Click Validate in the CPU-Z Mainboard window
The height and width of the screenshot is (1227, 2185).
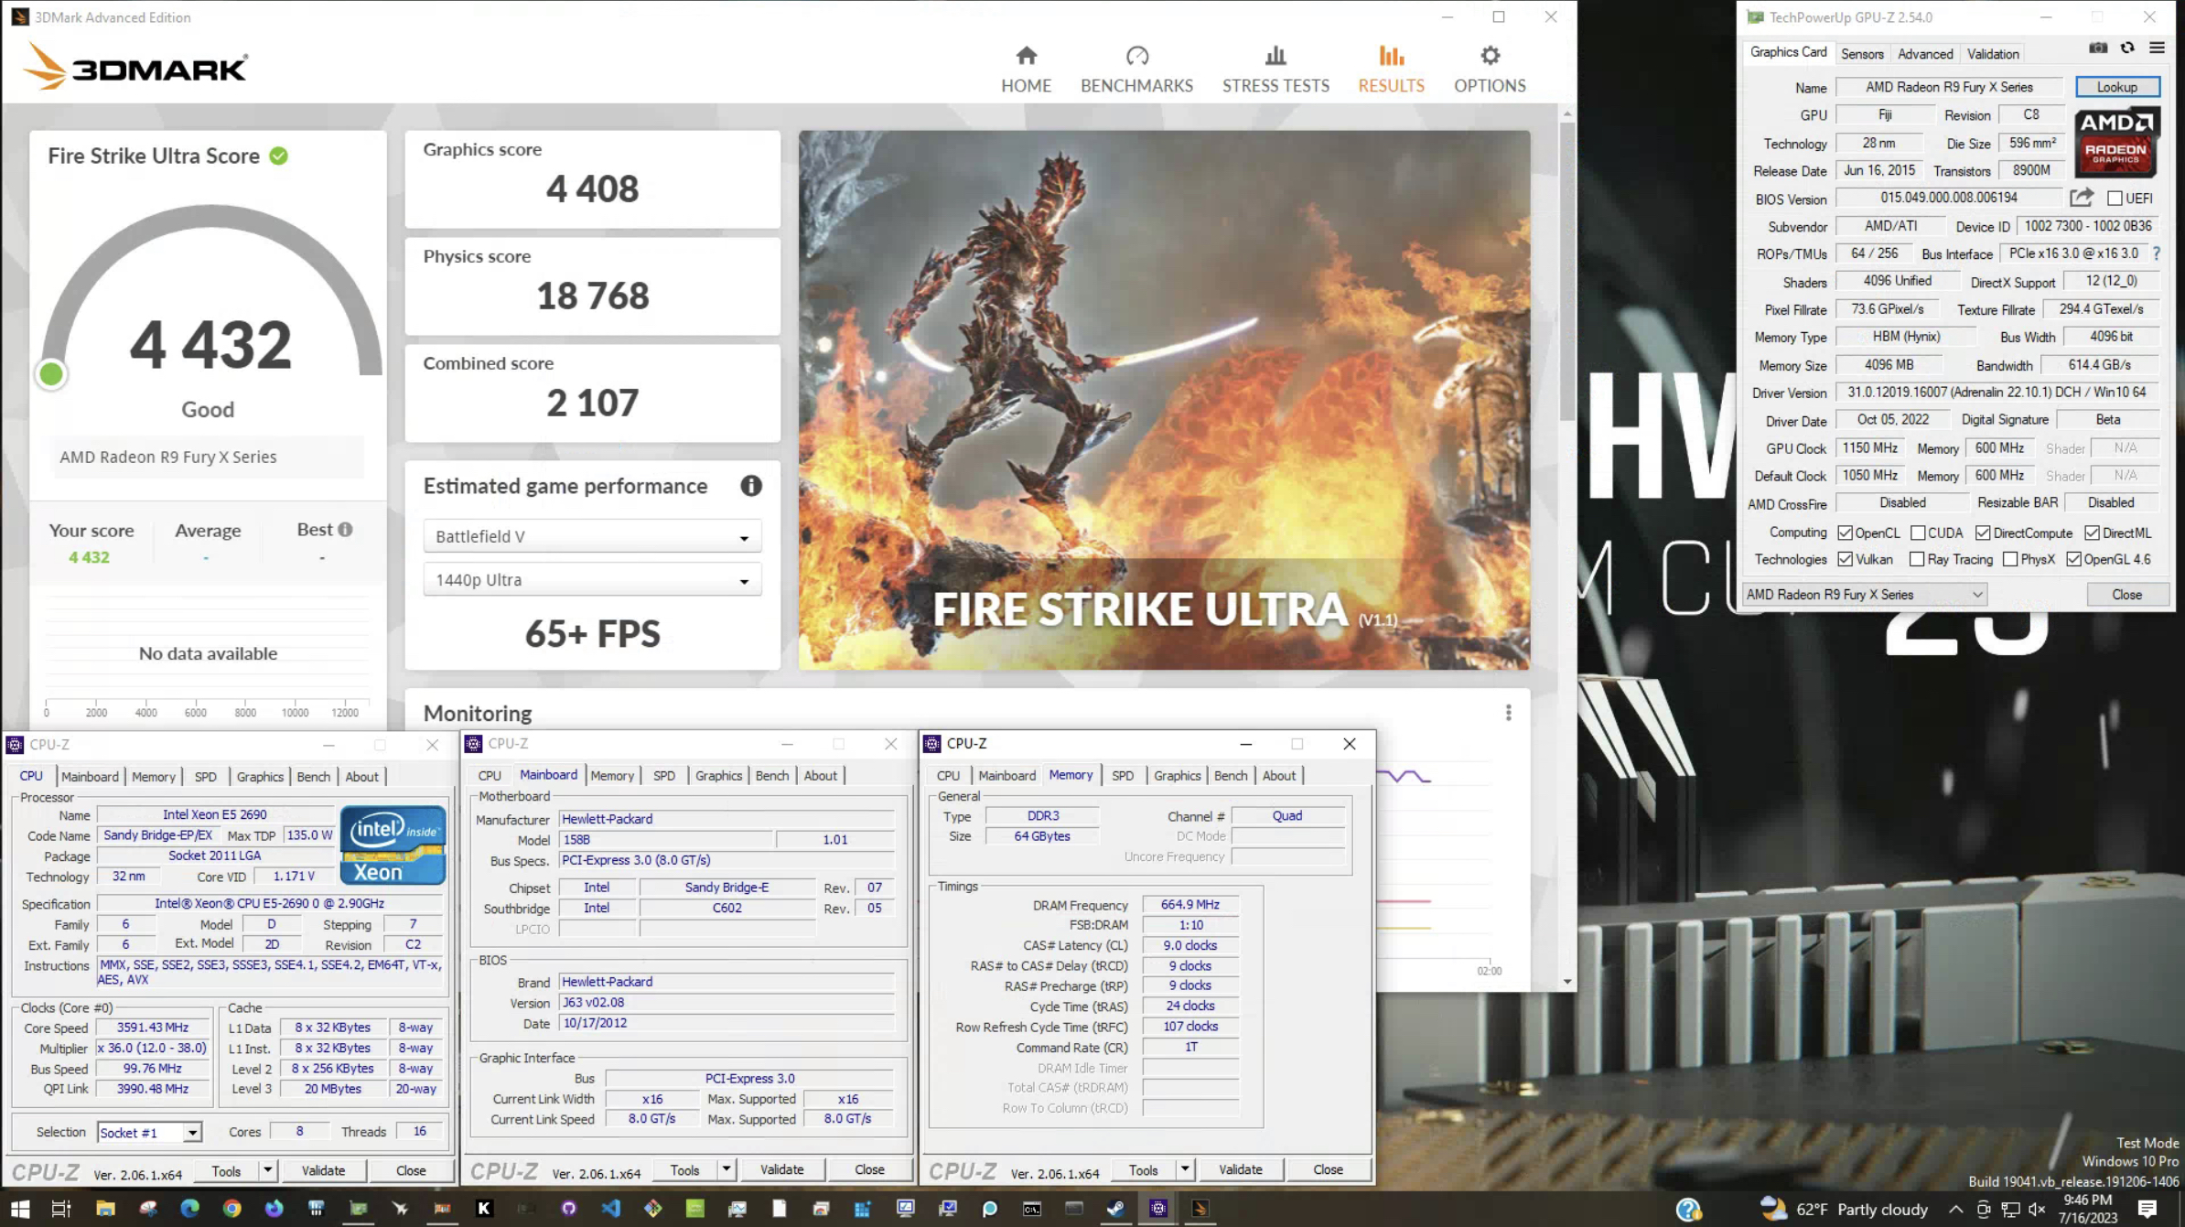pyautogui.click(x=781, y=1169)
